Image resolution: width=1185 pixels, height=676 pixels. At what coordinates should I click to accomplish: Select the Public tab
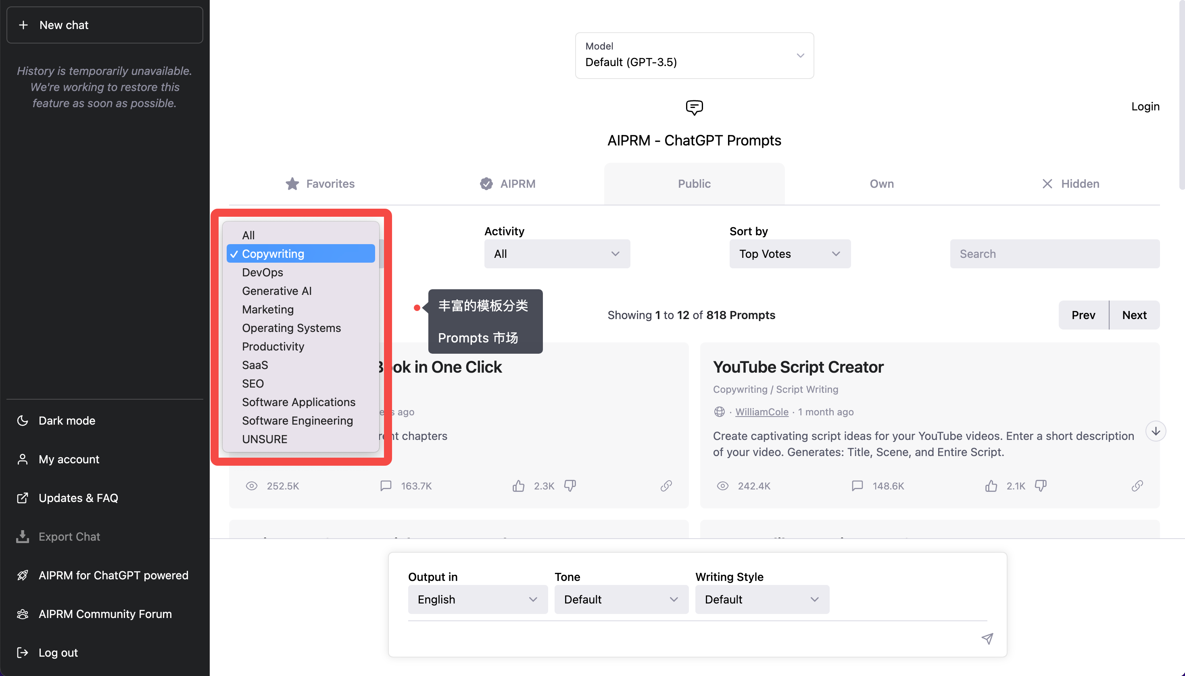click(694, 184)
